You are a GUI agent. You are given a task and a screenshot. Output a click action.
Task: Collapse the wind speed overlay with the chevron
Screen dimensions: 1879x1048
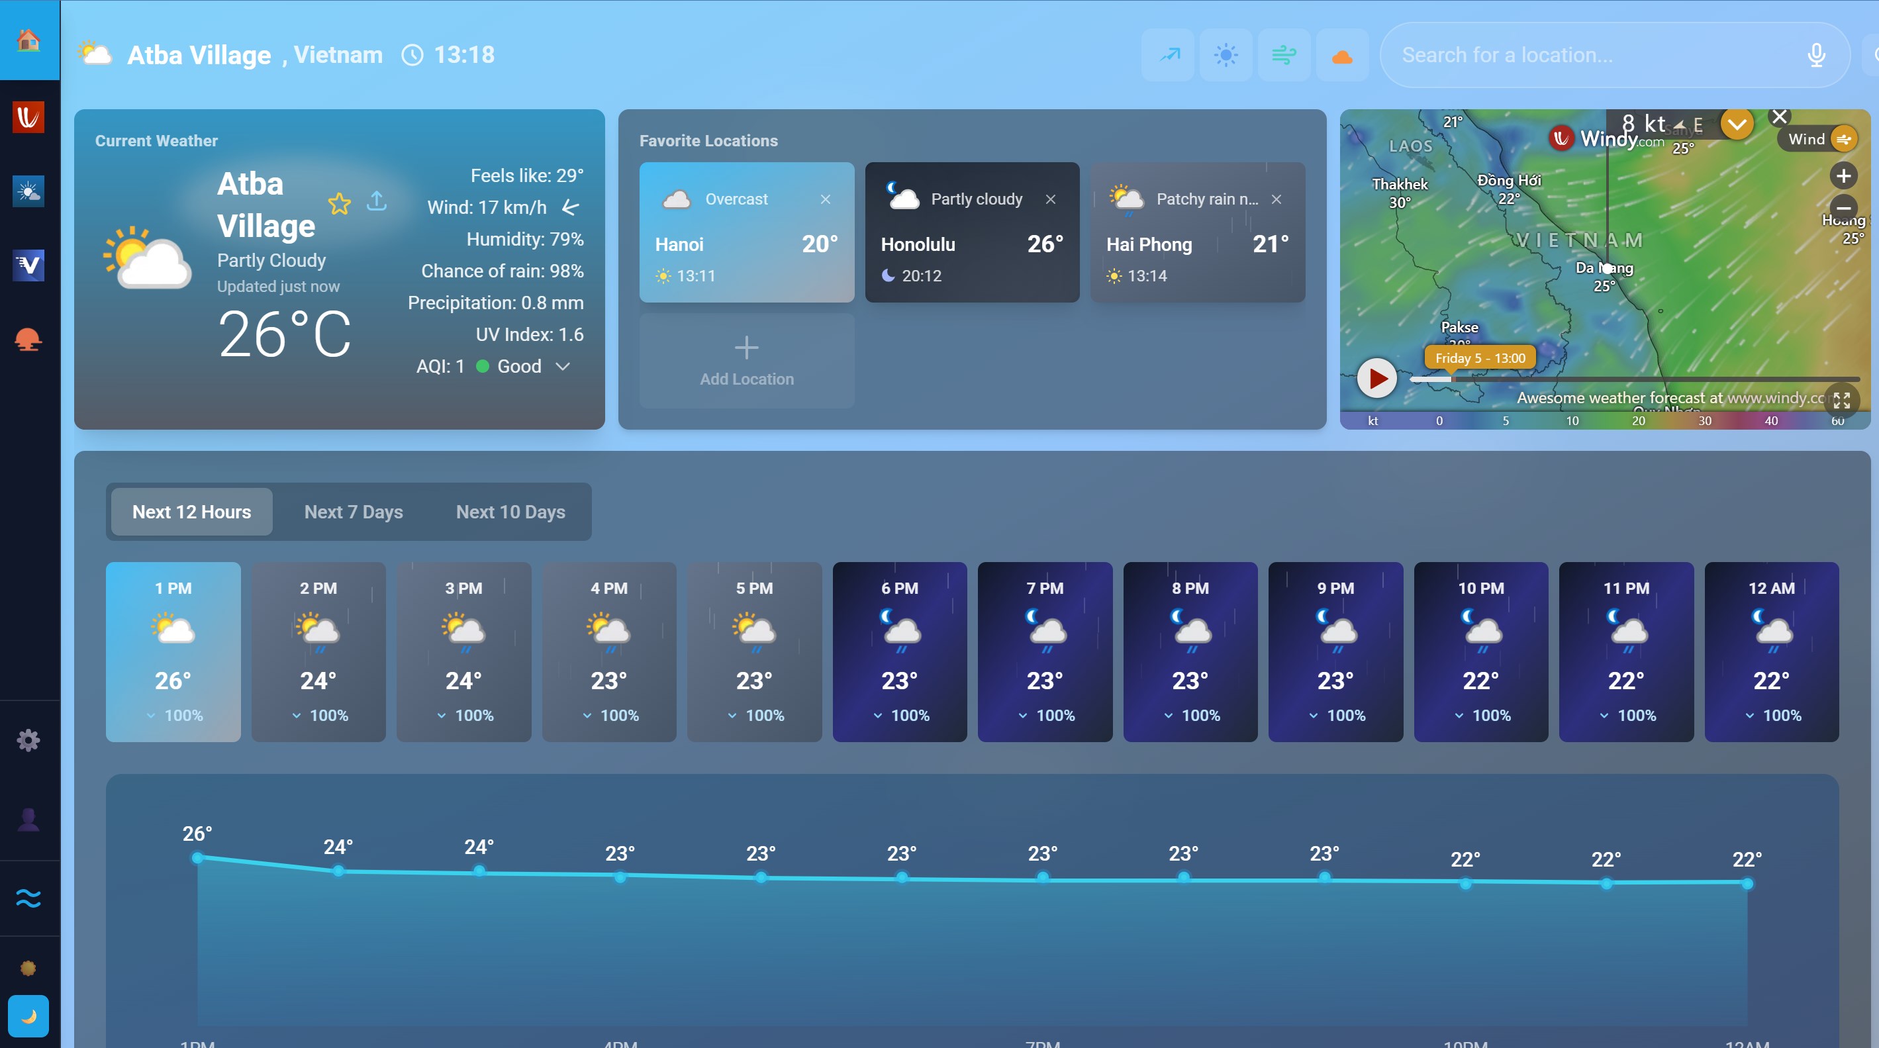click(1737, 124)
